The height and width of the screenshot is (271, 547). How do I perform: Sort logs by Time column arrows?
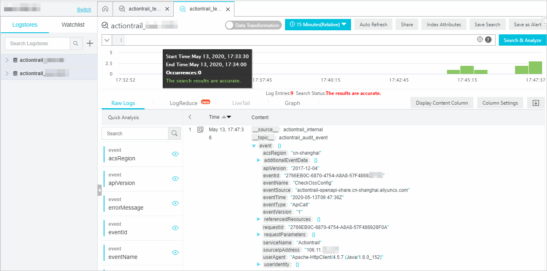click(226, 117)
